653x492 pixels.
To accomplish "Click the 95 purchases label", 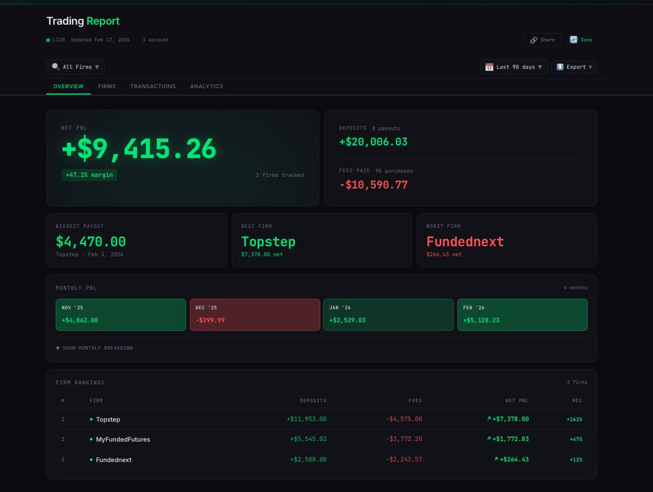I will click(394, 171).
